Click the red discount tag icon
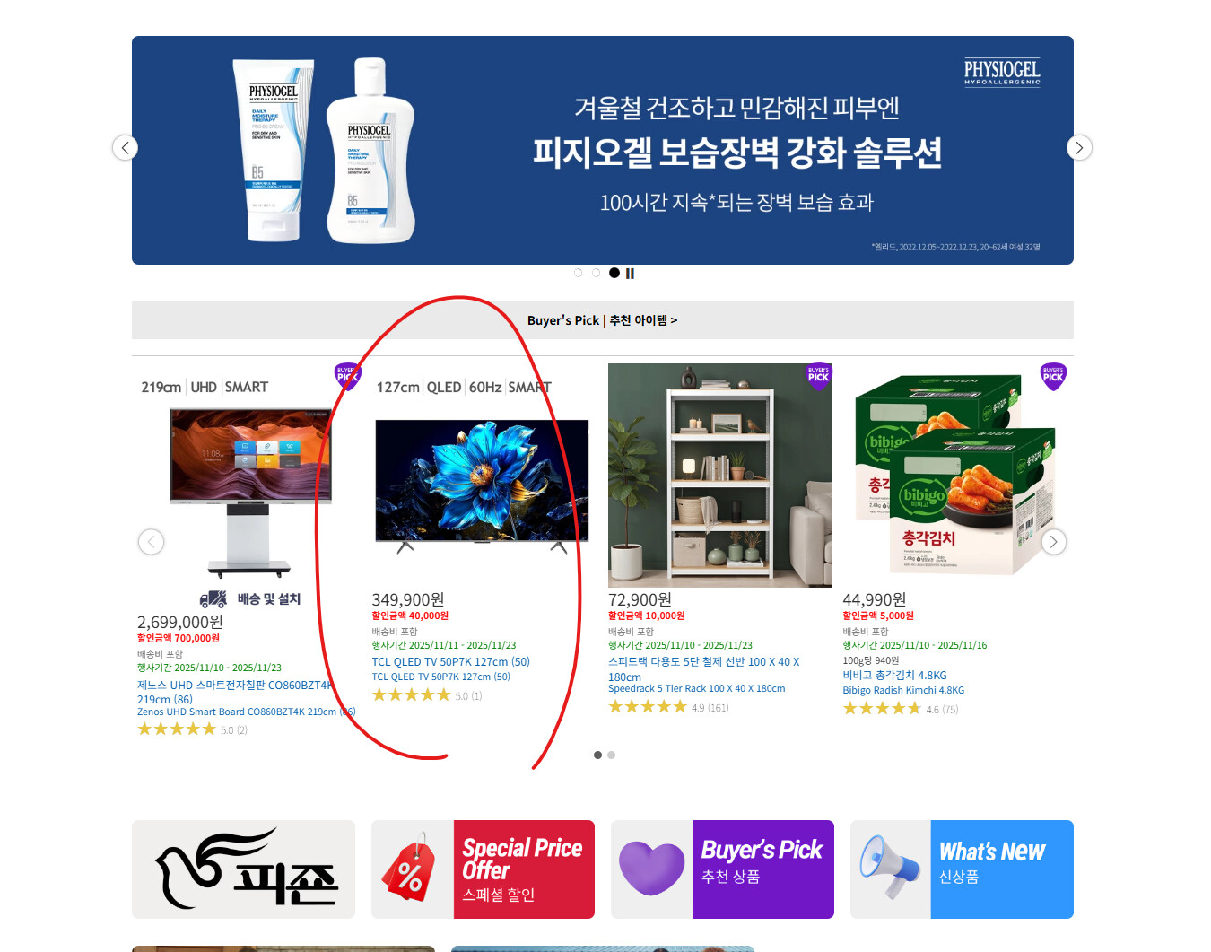The height and width of the screenshot is (952, 1211). pyautogui.click(x=410, y=867)
